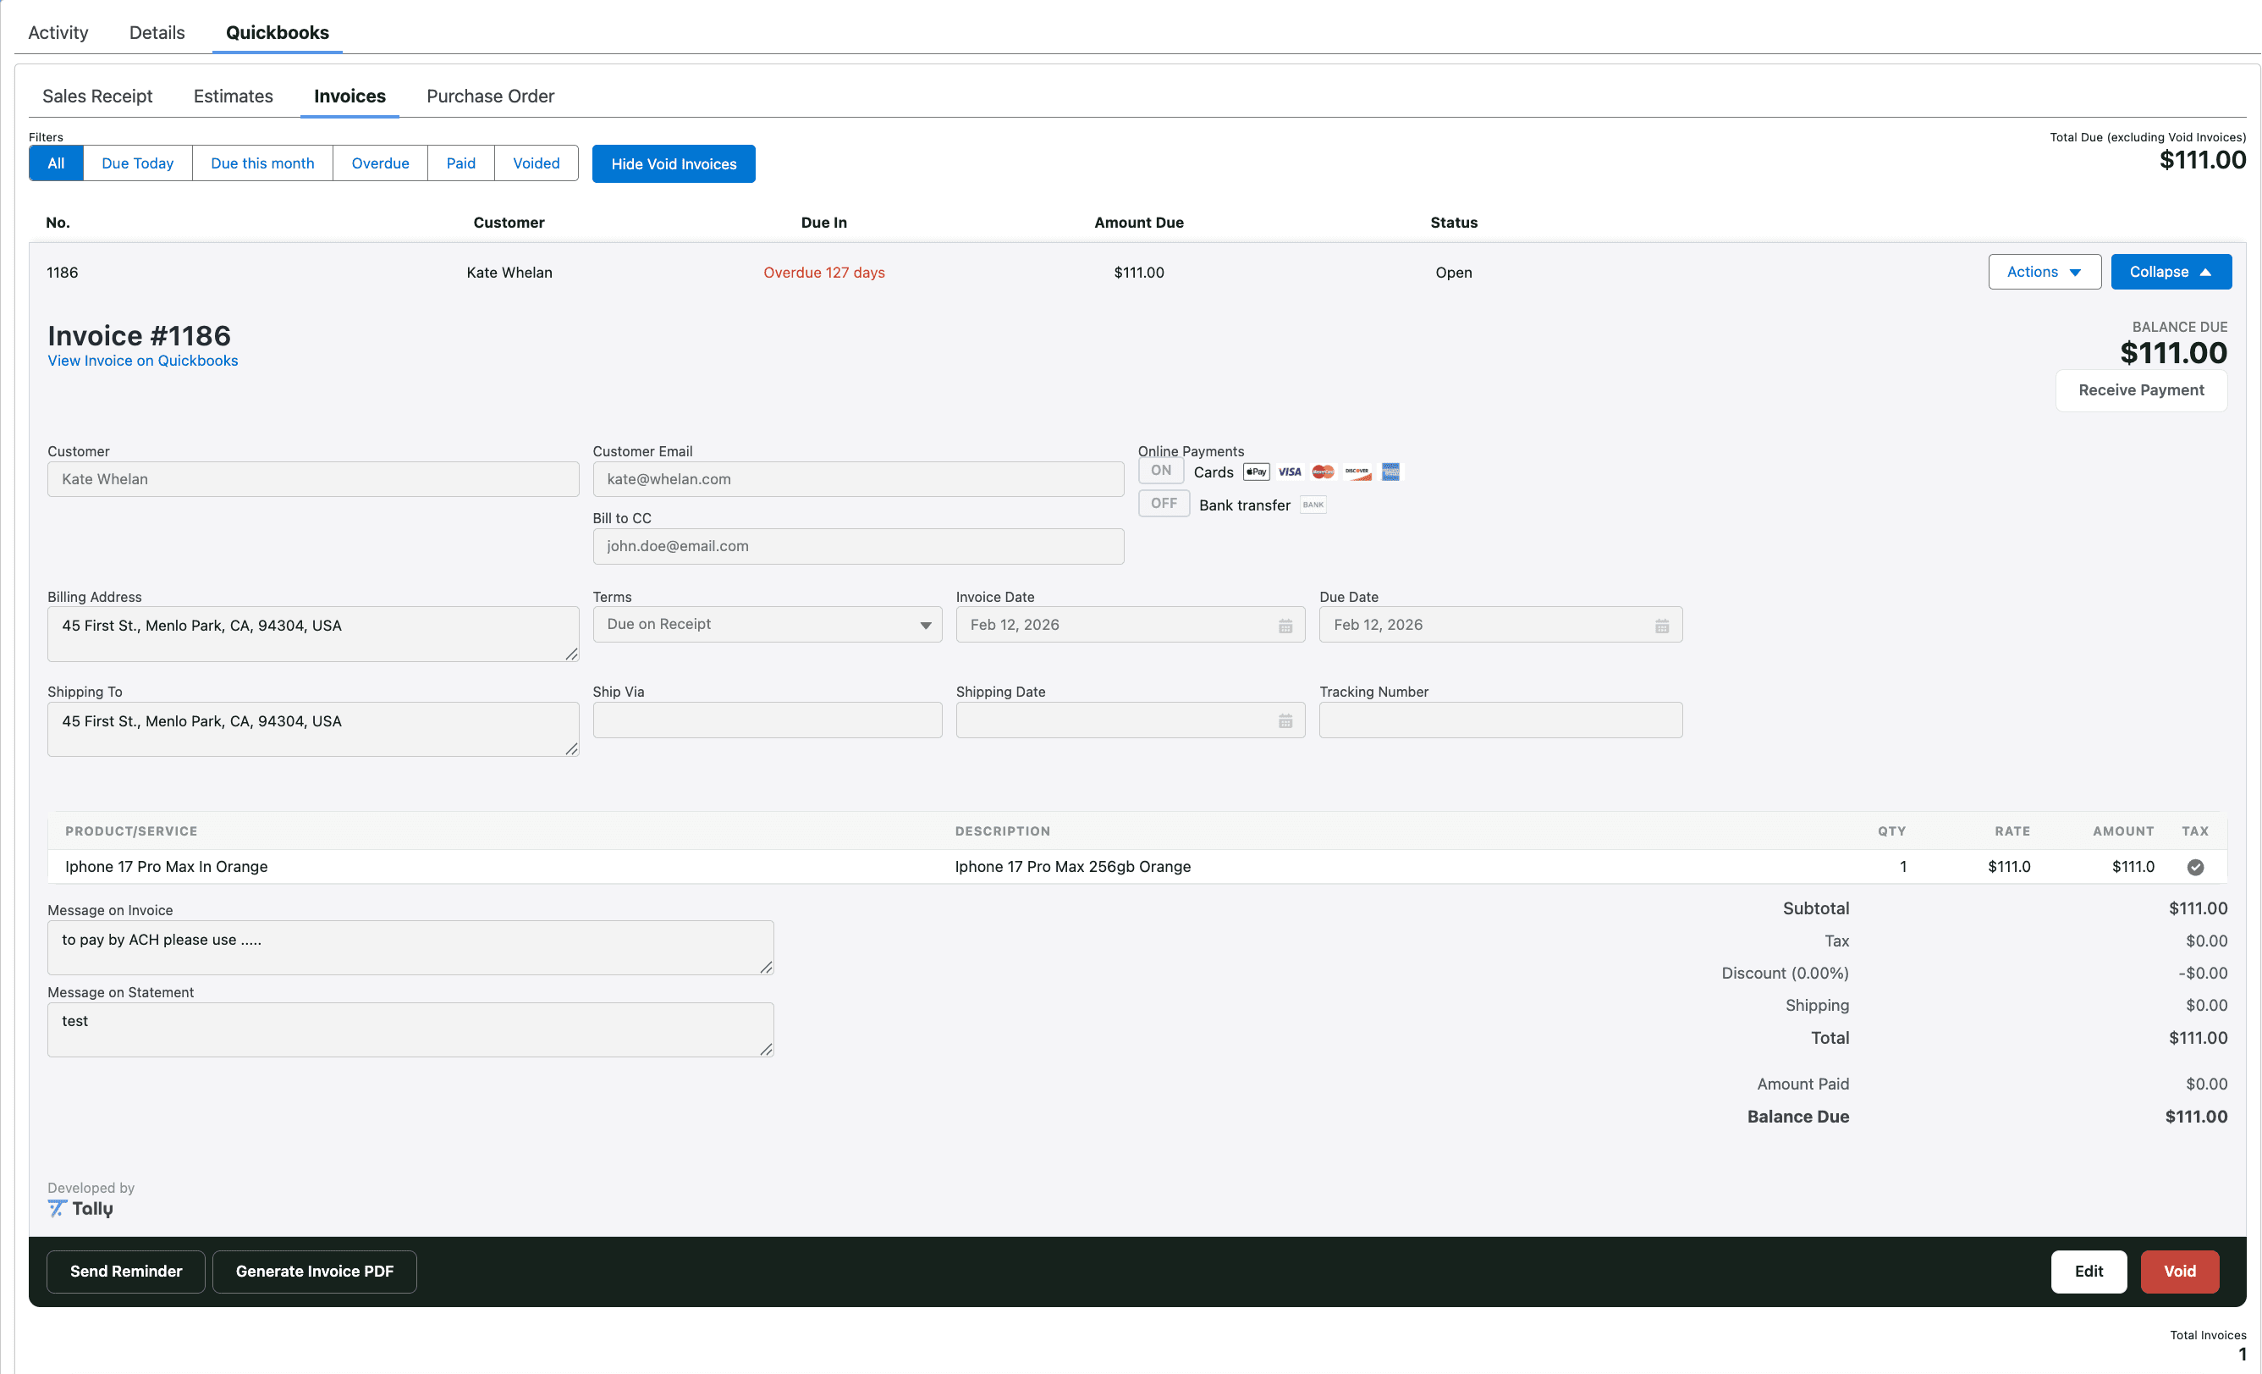Viewport: 2262px width, 1374px height.
Task: Click the Customer column header
Action: [509, 223]
